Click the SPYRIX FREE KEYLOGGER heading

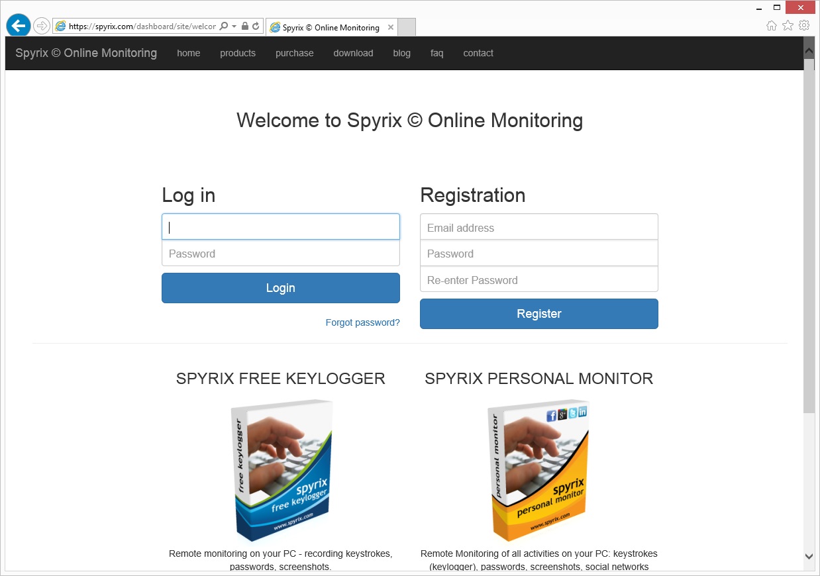click(281, 379)
